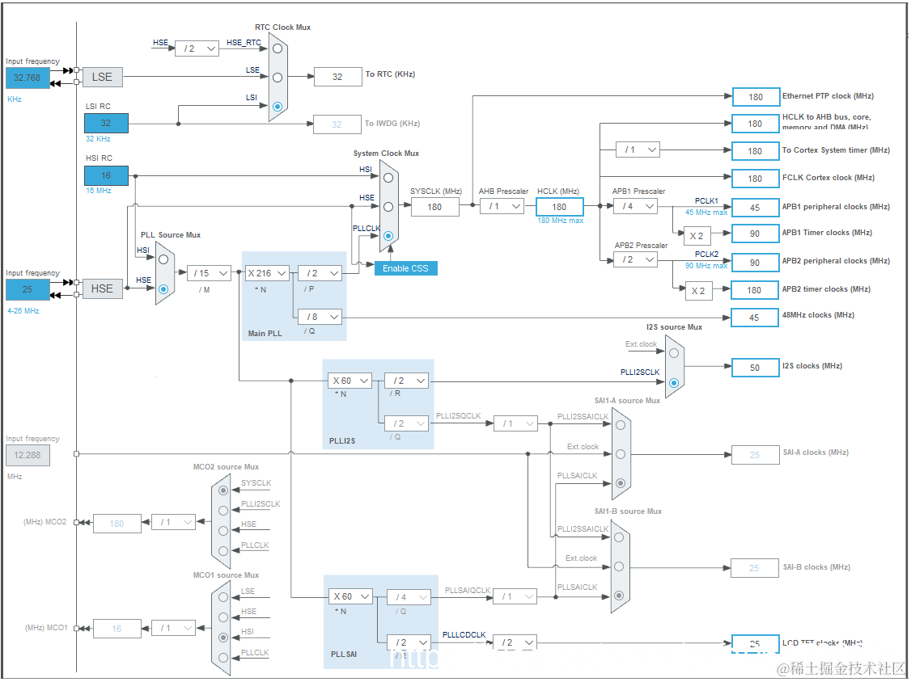
Task: Open the Main PLL X 216 multiplier dropdown
Action: 267,273
